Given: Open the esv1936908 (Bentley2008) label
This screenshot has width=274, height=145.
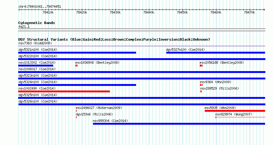Looking at the screenshot, I should click(97, 62).
